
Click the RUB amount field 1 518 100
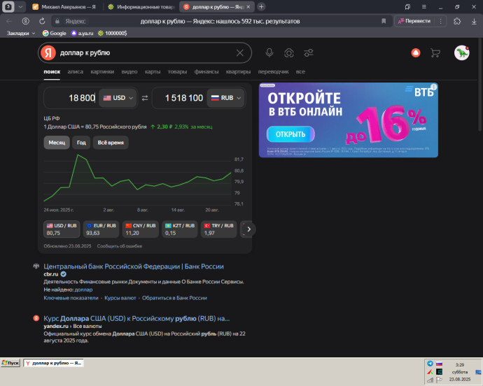click(x=180, y=98)
